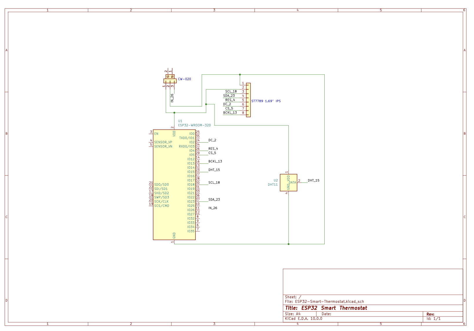
Task: Click the IO0 pin name on ESP32
Action: (192, 134)
